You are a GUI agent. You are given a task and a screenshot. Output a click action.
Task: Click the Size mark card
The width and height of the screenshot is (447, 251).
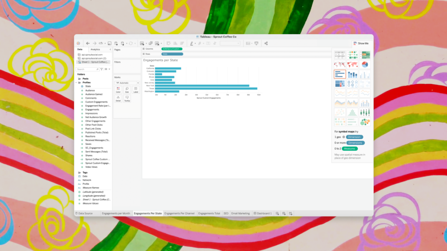pos(127,90)
